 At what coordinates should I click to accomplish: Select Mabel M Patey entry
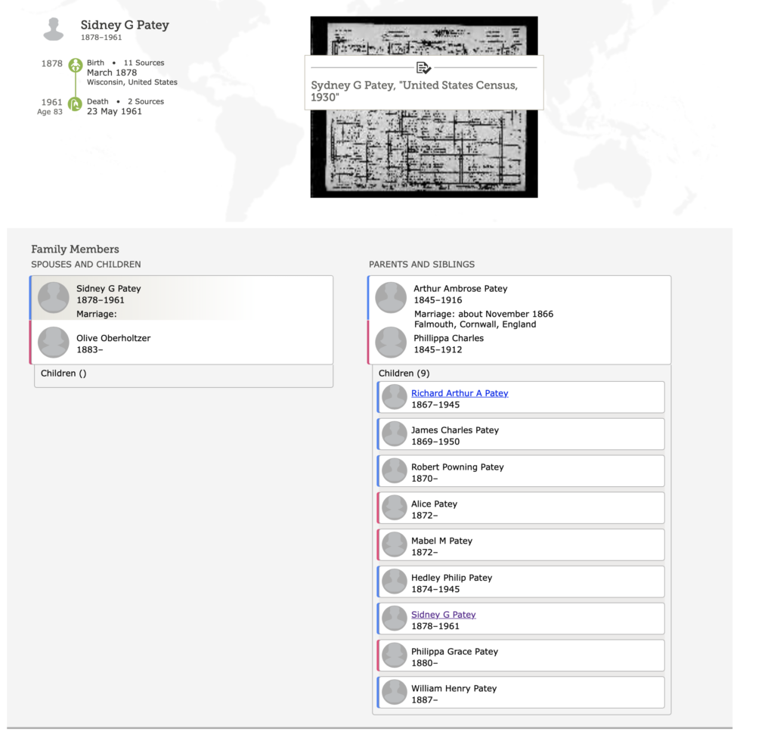point(441,541)
